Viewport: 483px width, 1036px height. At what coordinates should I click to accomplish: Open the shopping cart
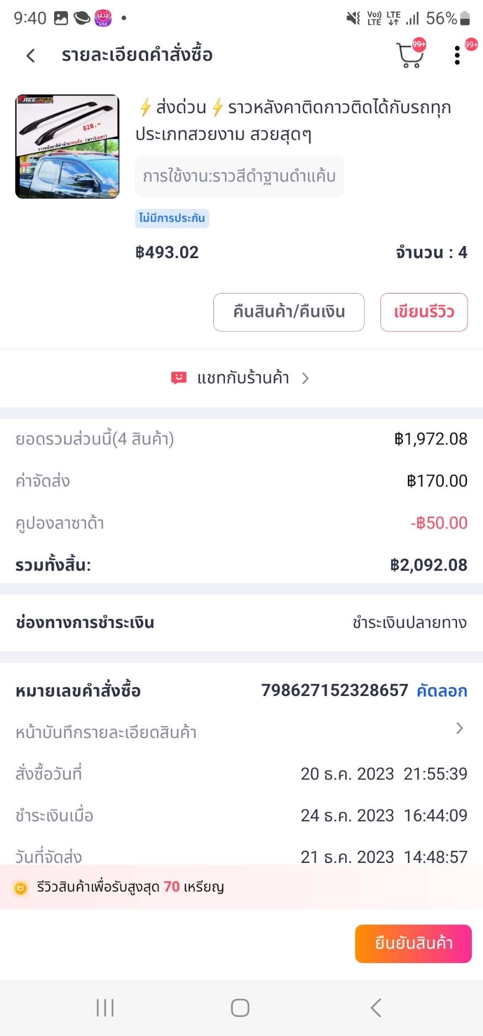410,55
